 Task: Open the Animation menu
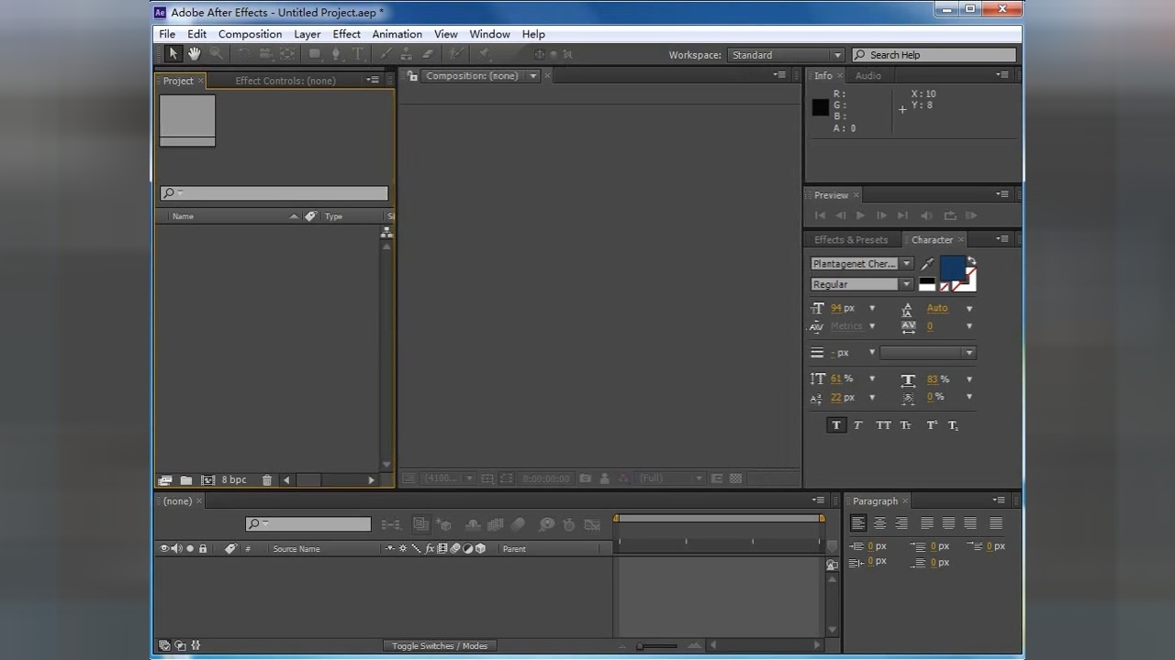(397, 34)
